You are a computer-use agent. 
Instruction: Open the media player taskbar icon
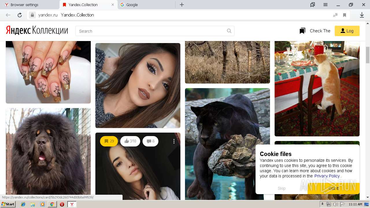(x=42, y=204)
